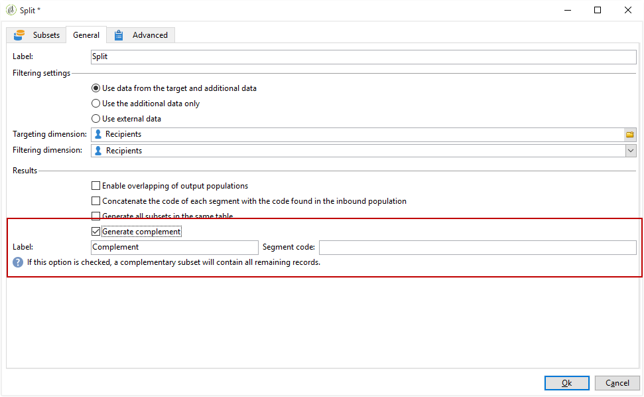644x397 pixels.
Task: Switch to the Subsets tab
Action: 36,35
